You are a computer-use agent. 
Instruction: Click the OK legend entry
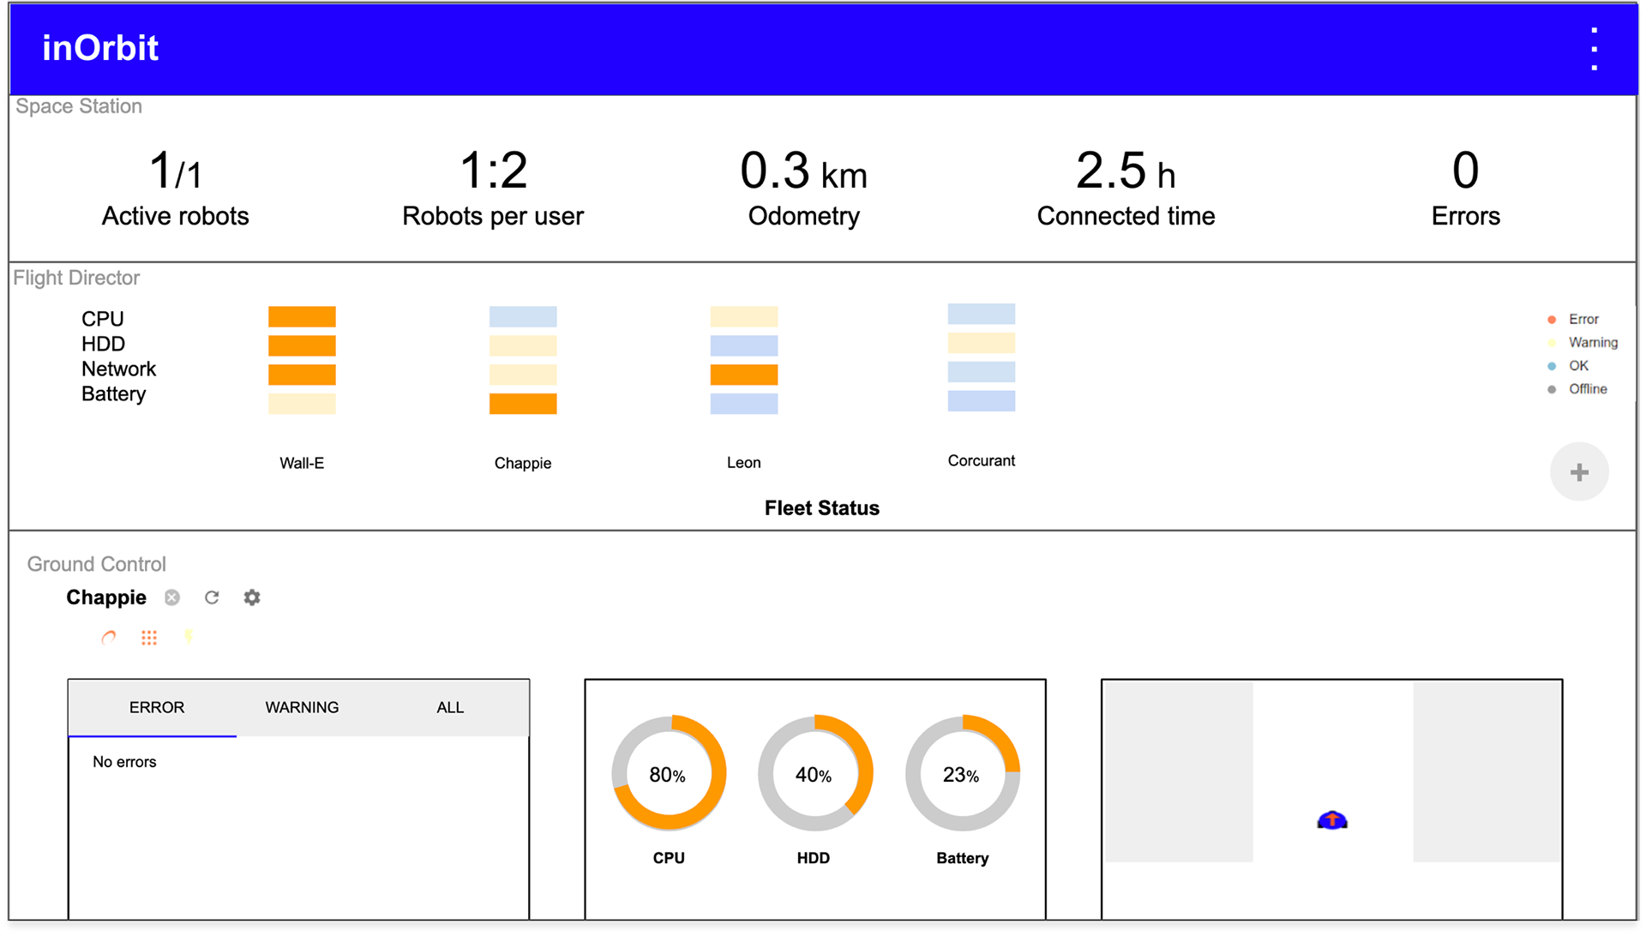[x=1568, y=365]
